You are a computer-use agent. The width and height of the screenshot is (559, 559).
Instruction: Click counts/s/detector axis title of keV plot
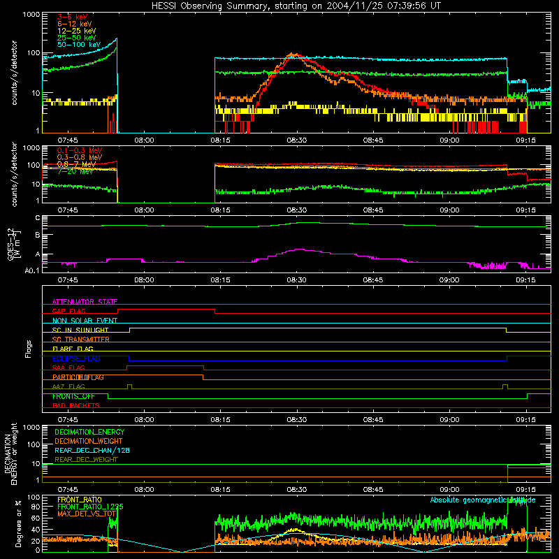point(14,73)
